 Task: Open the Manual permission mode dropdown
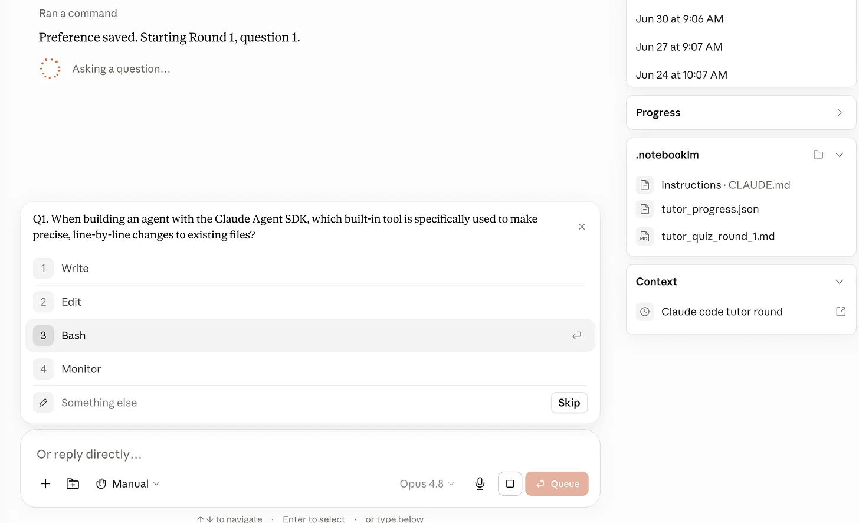pyautogui.click(x=128, y=484)
